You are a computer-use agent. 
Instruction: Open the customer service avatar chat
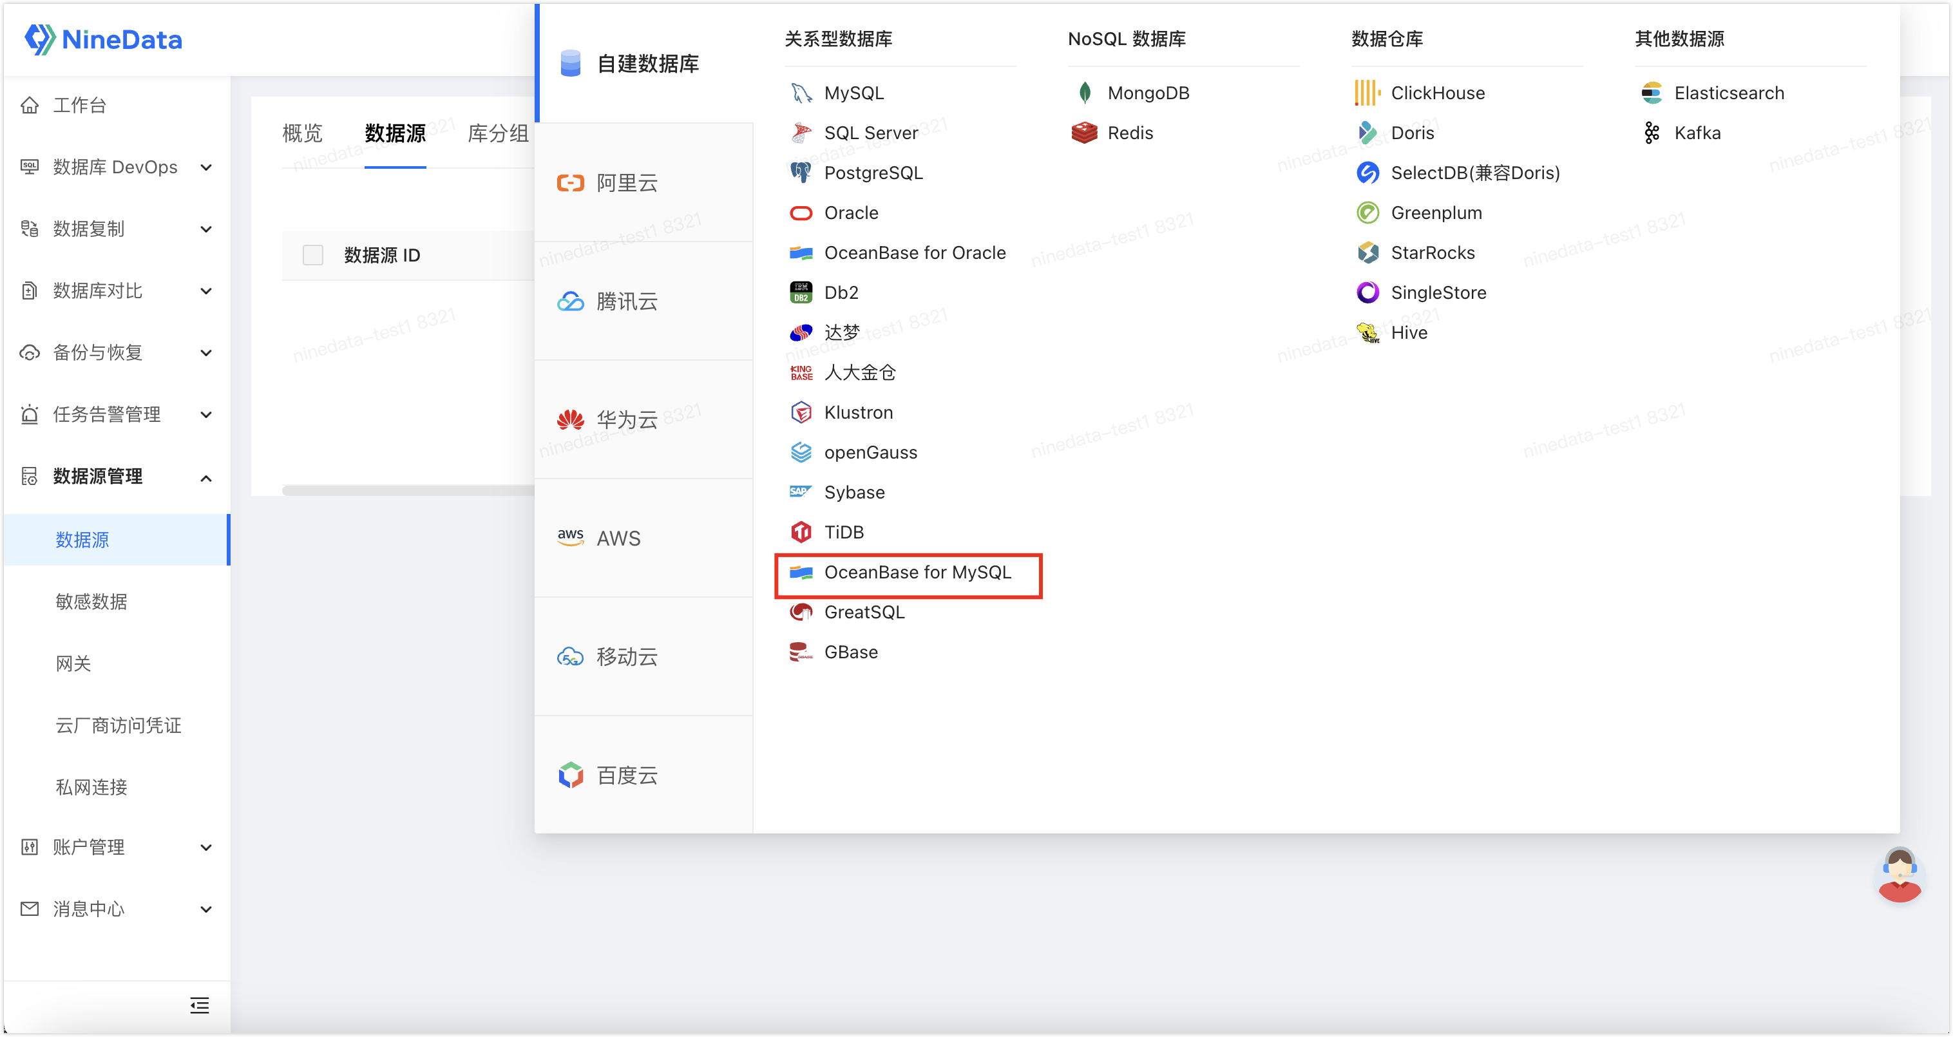(x=1899, y=874)
